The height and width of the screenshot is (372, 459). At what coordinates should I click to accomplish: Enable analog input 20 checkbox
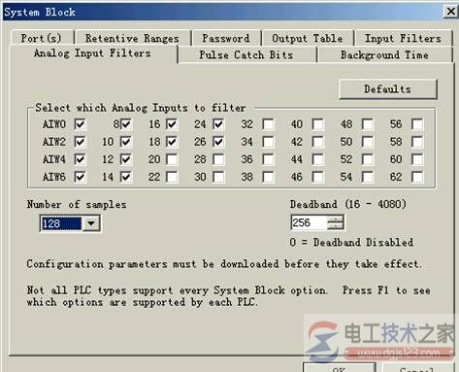click(172, 159)
